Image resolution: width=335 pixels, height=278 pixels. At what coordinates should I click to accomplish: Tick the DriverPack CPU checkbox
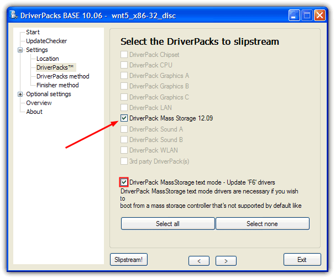[x=124, y=65]
